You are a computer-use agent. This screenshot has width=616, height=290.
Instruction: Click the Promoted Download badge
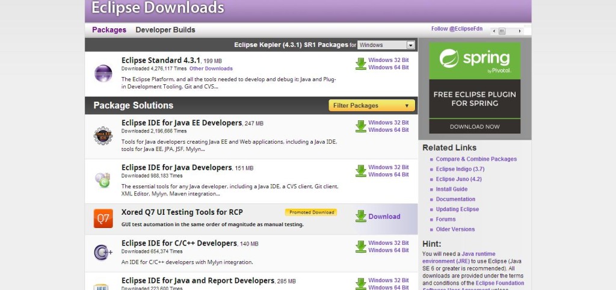pyautogui.click(x=312, y=212)
